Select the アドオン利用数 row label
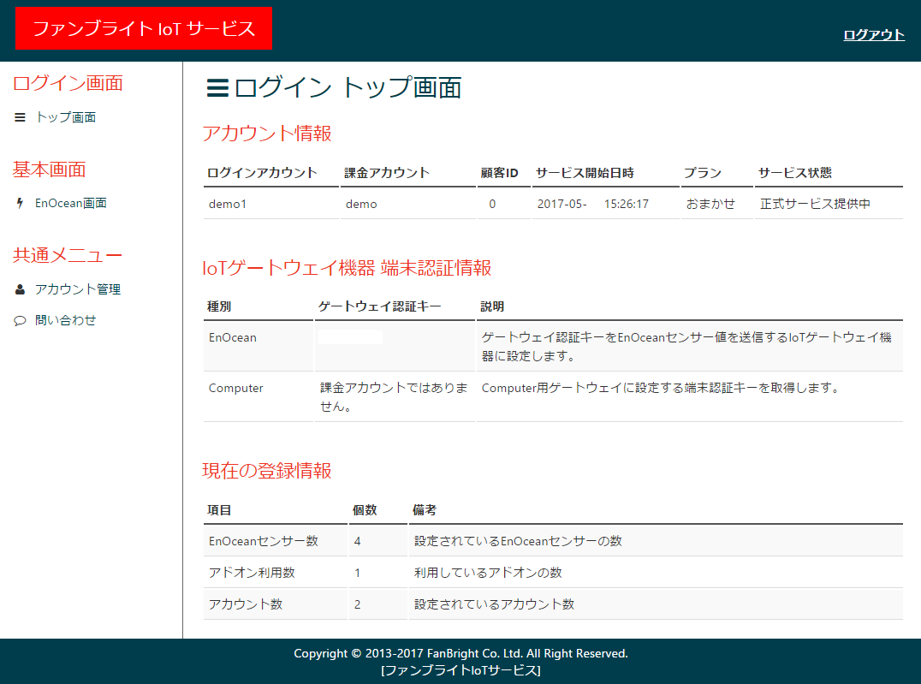 click(x=252, y=573)
